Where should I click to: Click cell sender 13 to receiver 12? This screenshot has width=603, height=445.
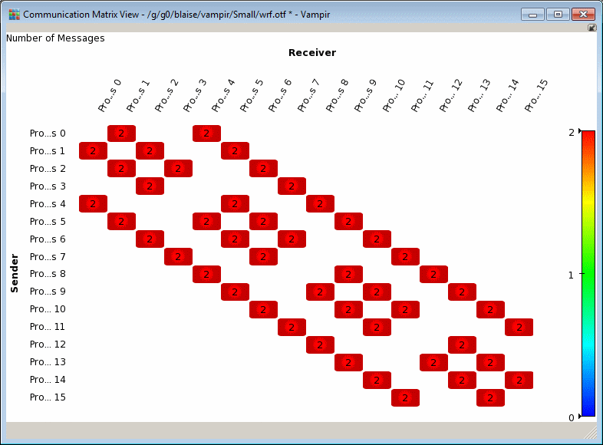click(x=433, y=362)
